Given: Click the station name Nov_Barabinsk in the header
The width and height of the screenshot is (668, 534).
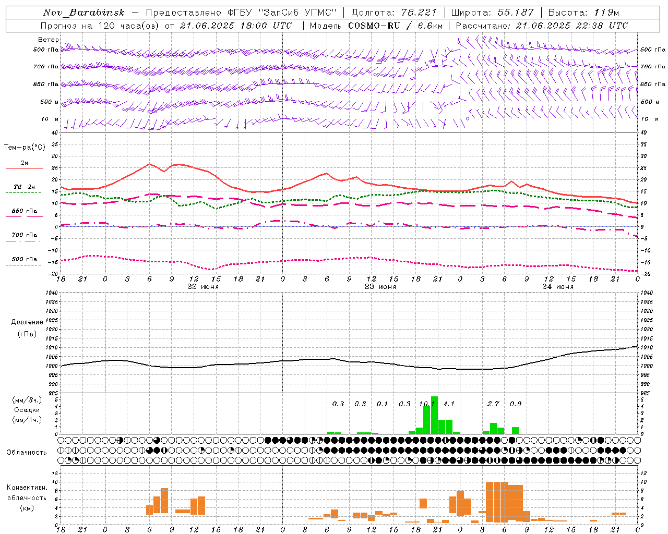Looking at the screenshot, I should tap(84, 13).
